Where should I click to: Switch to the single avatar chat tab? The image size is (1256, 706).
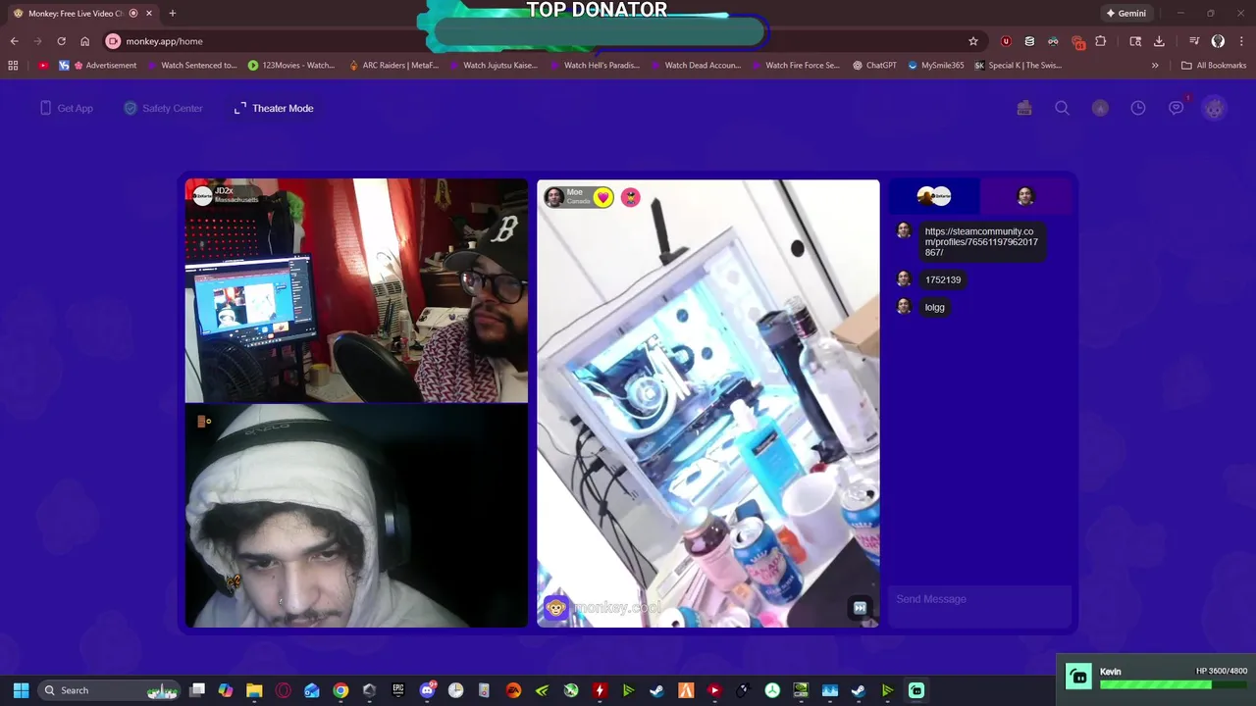(x=1025, y=196)
